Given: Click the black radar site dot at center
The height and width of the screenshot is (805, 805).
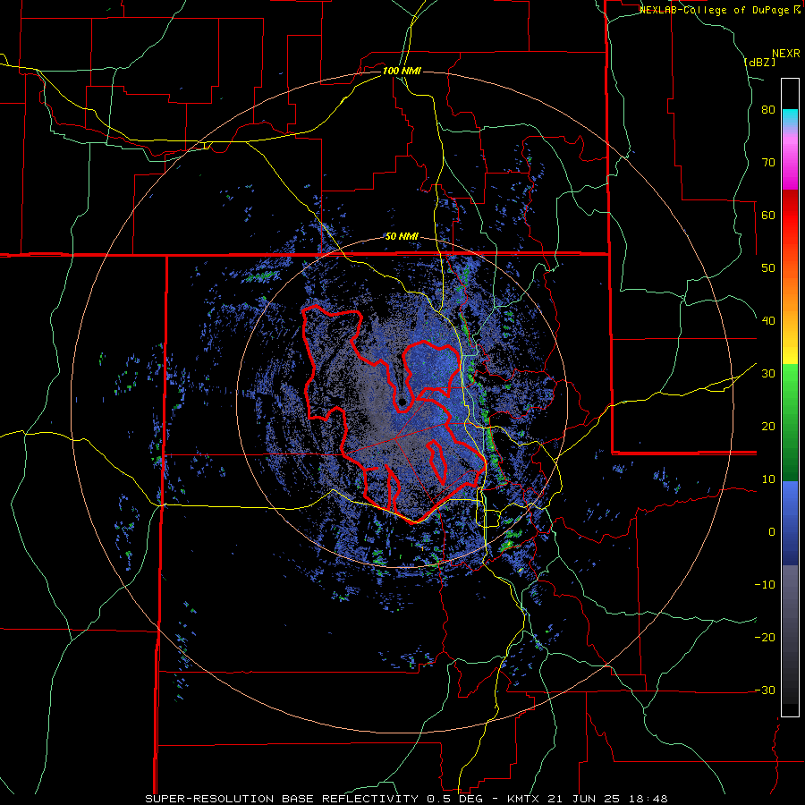Looking at the screenshot, I should (x=402, y=402).
